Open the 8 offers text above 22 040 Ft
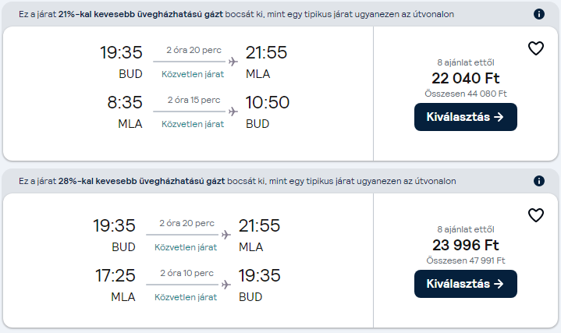 pyautogui.click(x=466, y=62)
